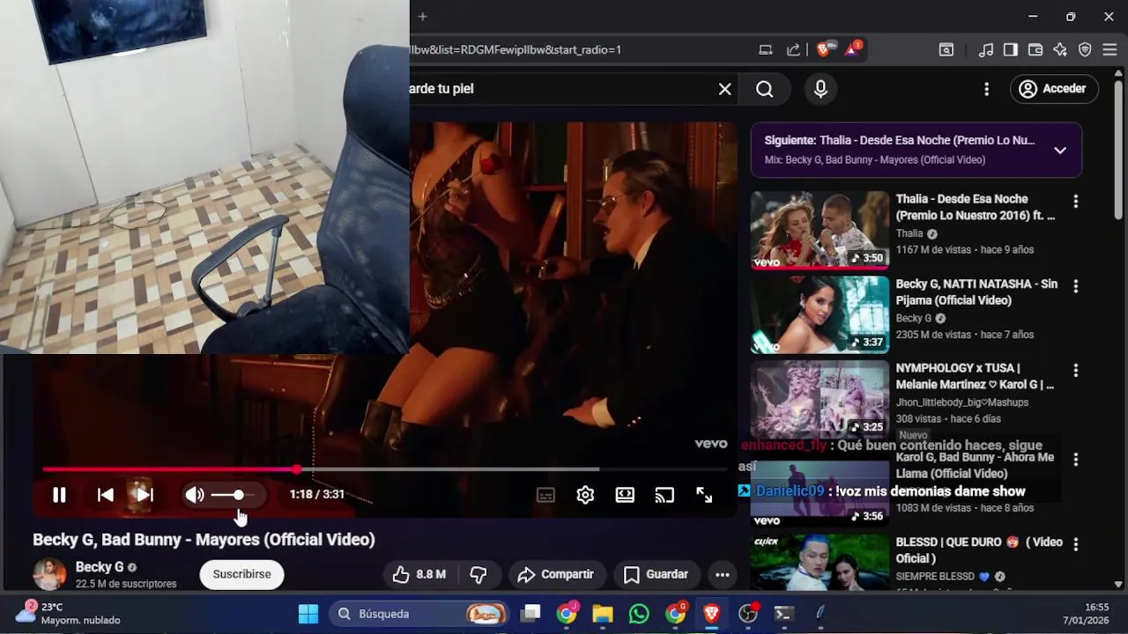Screen dimensions: 1128x634
Task: Open Becky G channel avatar
Action: tap(49, 574)
